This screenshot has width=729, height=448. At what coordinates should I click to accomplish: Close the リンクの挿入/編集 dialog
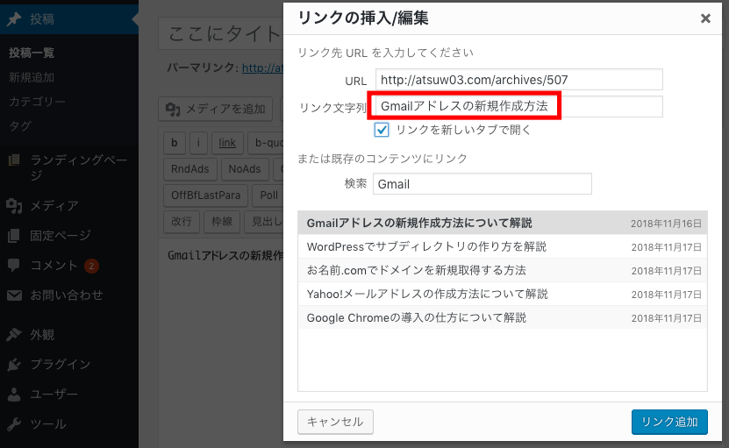point(705,18)
